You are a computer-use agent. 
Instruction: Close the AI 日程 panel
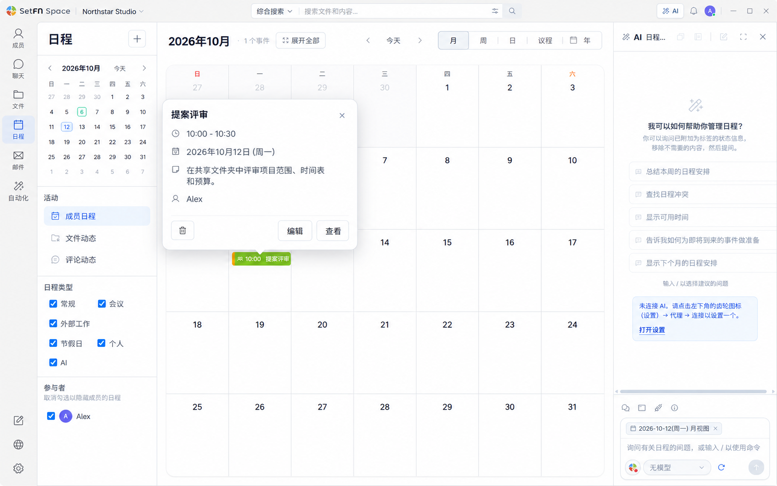[762, 37]
